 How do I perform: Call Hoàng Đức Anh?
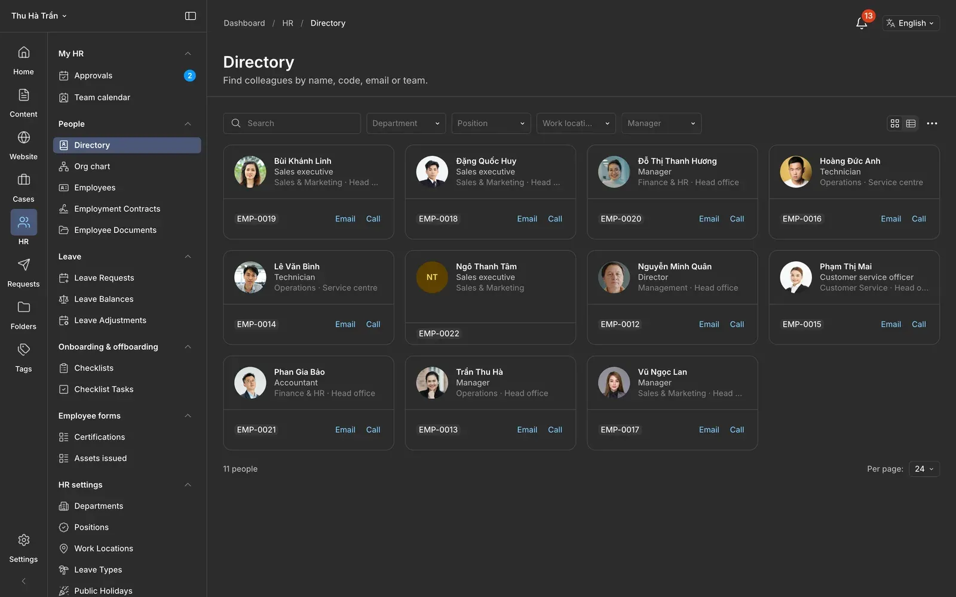919,219
